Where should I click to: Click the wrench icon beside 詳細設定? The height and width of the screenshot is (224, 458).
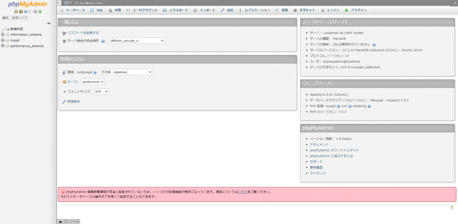[64, 101]
